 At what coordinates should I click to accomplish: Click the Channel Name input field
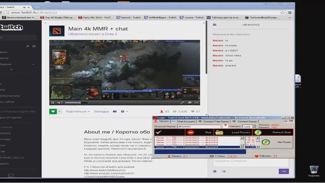[199, 127]
